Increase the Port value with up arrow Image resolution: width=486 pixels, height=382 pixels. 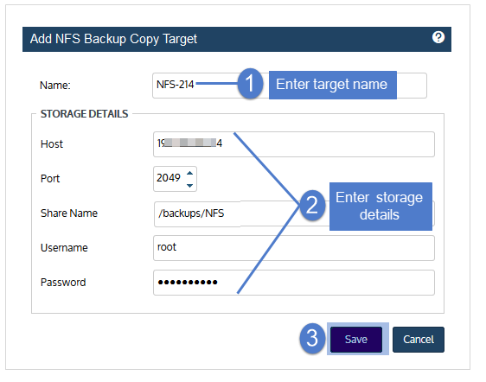point(190,174)
